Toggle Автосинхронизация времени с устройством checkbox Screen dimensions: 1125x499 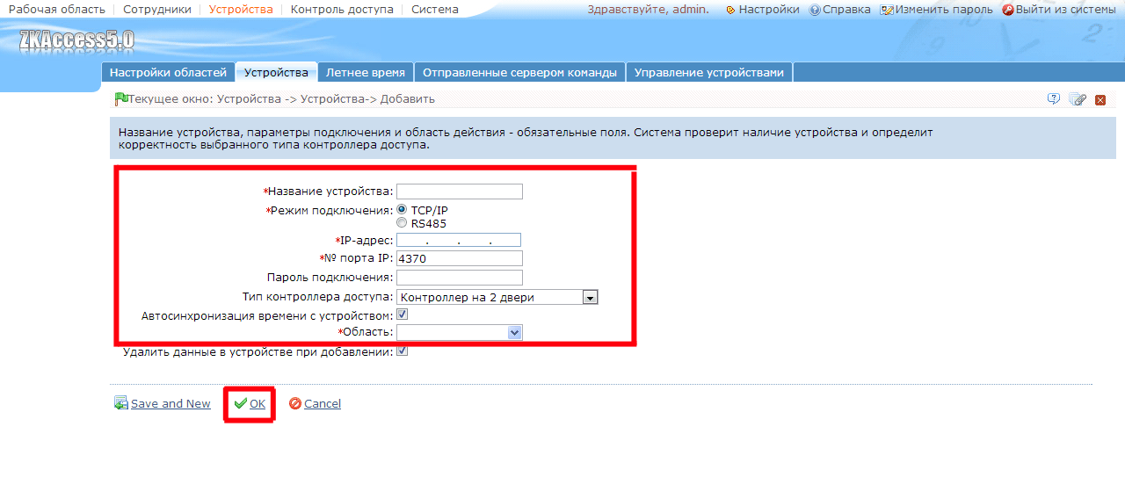point(403,315)
